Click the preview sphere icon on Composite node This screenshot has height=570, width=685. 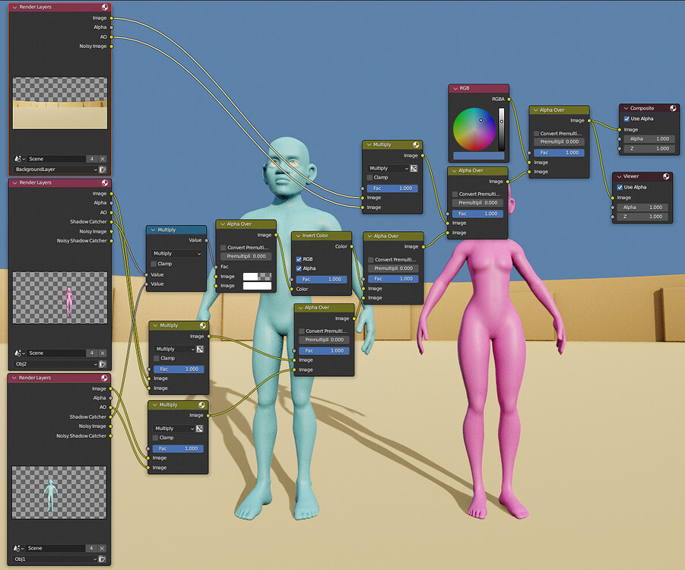(x=673, y=108)
